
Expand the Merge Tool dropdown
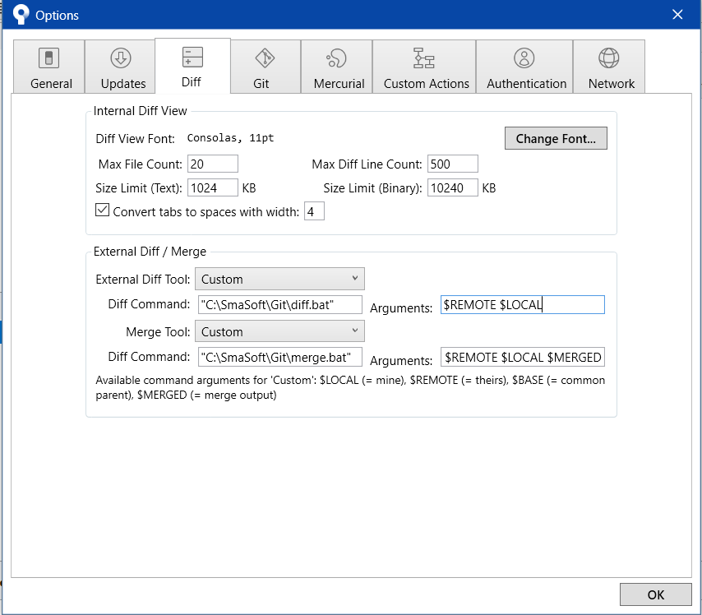[279, 331]
